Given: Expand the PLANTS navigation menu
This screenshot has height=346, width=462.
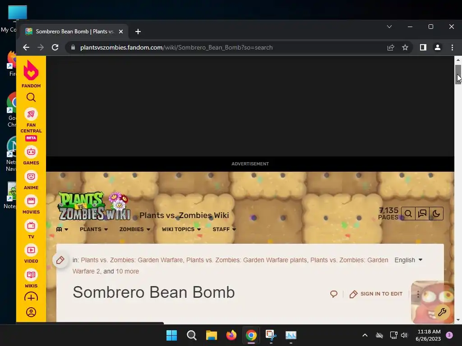Looking at the screenshot, I should pyautogui.click(x=94, y=229).
